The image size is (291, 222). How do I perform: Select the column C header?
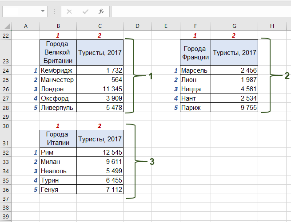(x=100, y=27)
